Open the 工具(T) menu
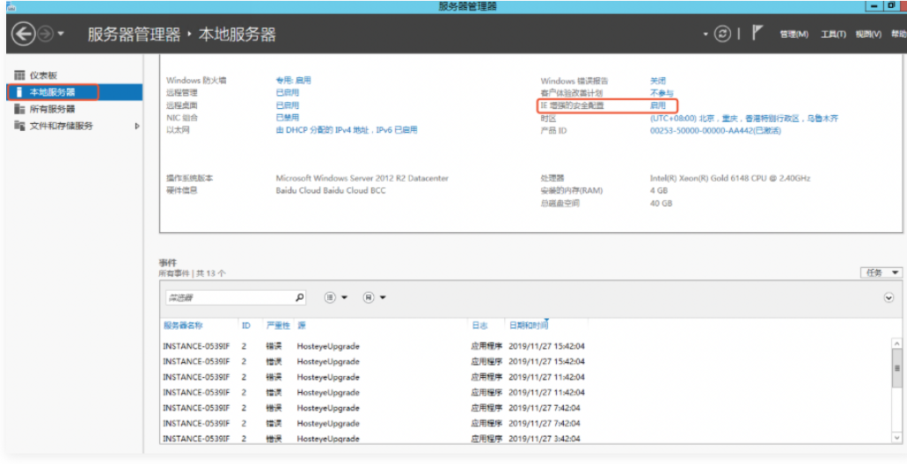The width and height of the screenshot is (907, 464). pos(832,34)
